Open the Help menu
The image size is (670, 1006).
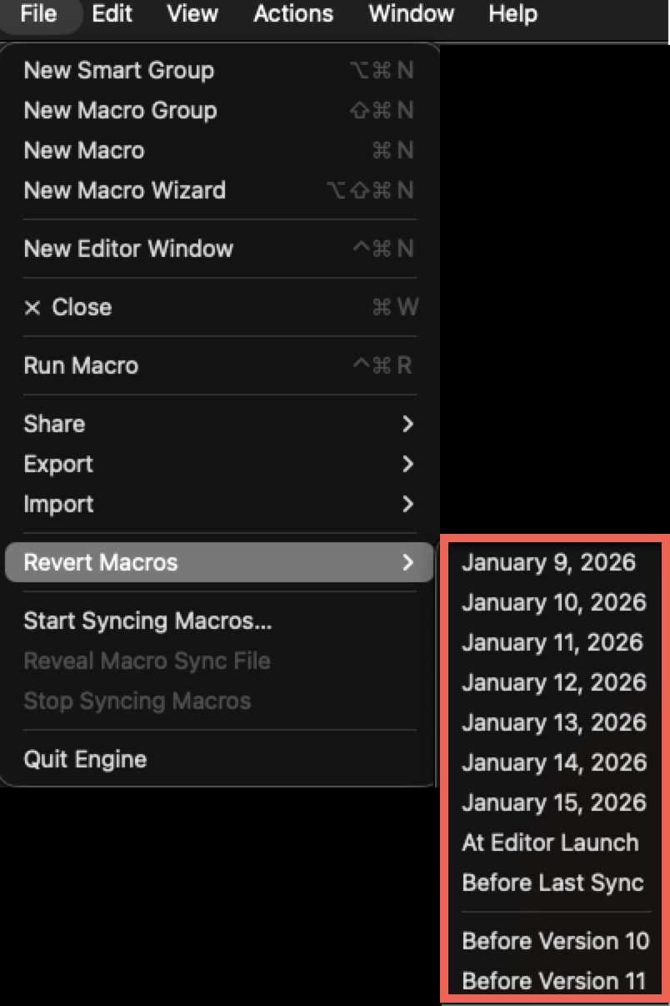512,14
